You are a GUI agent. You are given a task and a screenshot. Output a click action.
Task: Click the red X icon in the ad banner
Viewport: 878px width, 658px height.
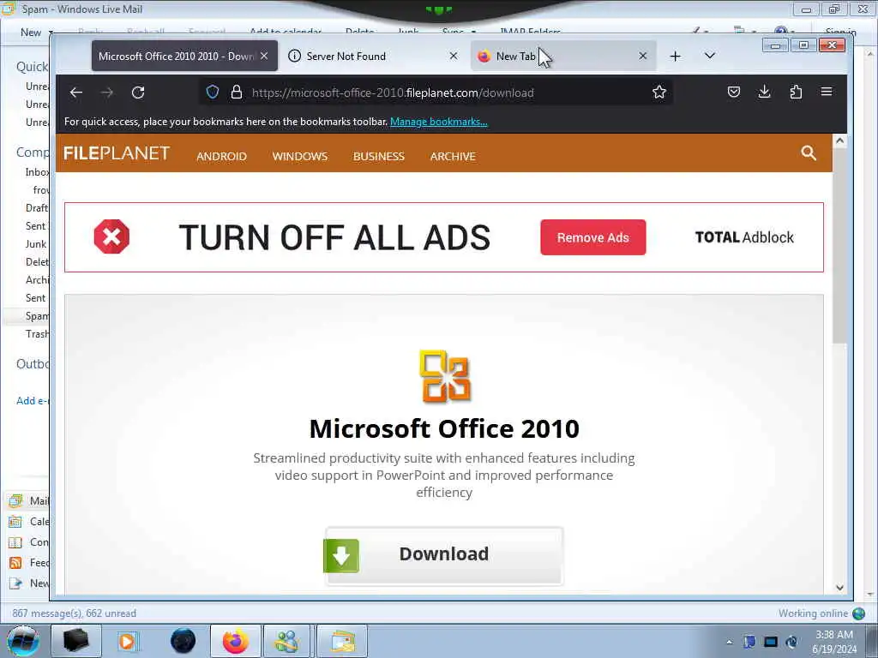(x=111, y=236)
